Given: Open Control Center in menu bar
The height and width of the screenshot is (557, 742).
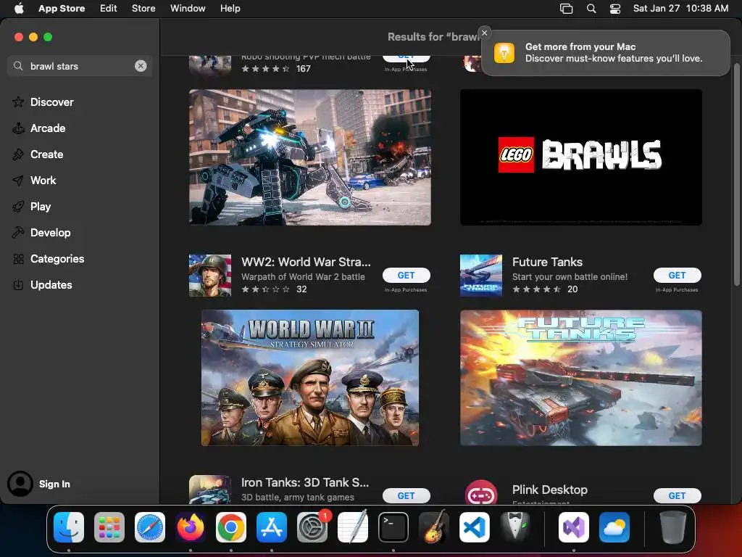Looking at the screenshot, I should tap(614, 9).
